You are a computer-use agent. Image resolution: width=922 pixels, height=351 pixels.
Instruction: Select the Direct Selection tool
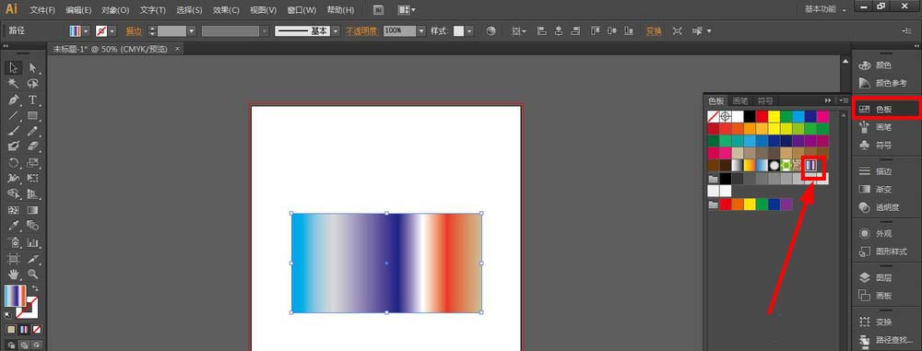point(33,68)
